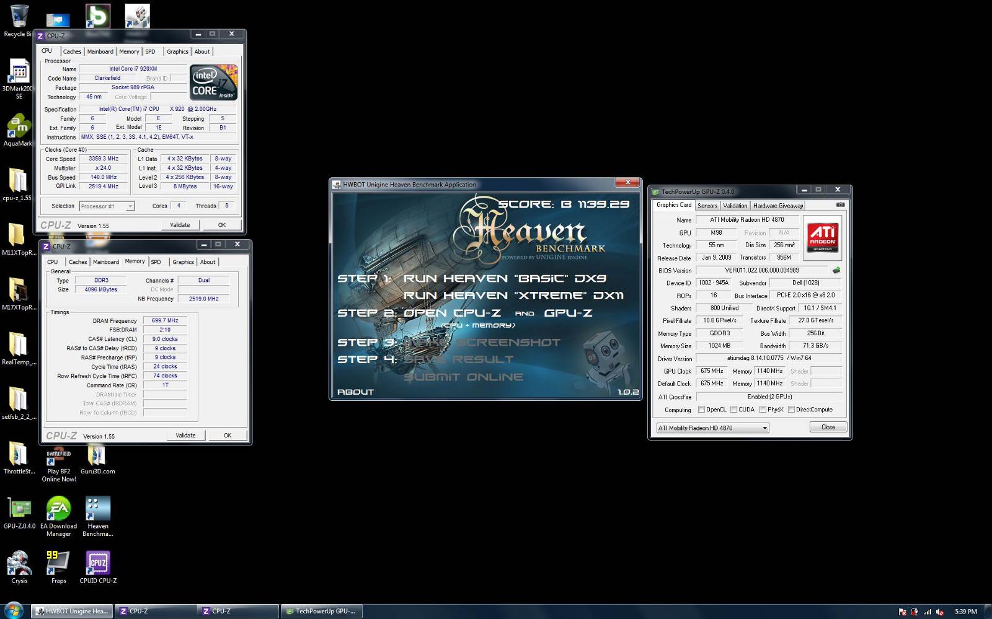Image resolution: width=992 pixels, height=619 pixels.
Task: Click Run Heaven "Basic" DX9
Action: pos(505,279)
